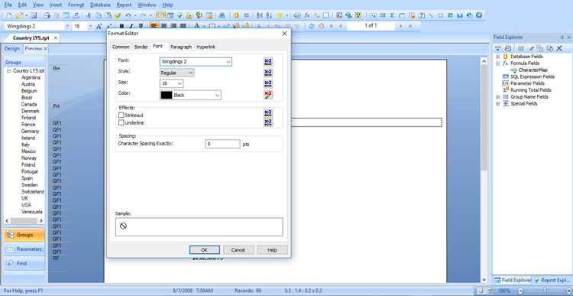Image resolution: width=573 pixels, height=296 pixels.
Task: Toggle Bold in formatting toolbar
Action: (x=121, y=26)
